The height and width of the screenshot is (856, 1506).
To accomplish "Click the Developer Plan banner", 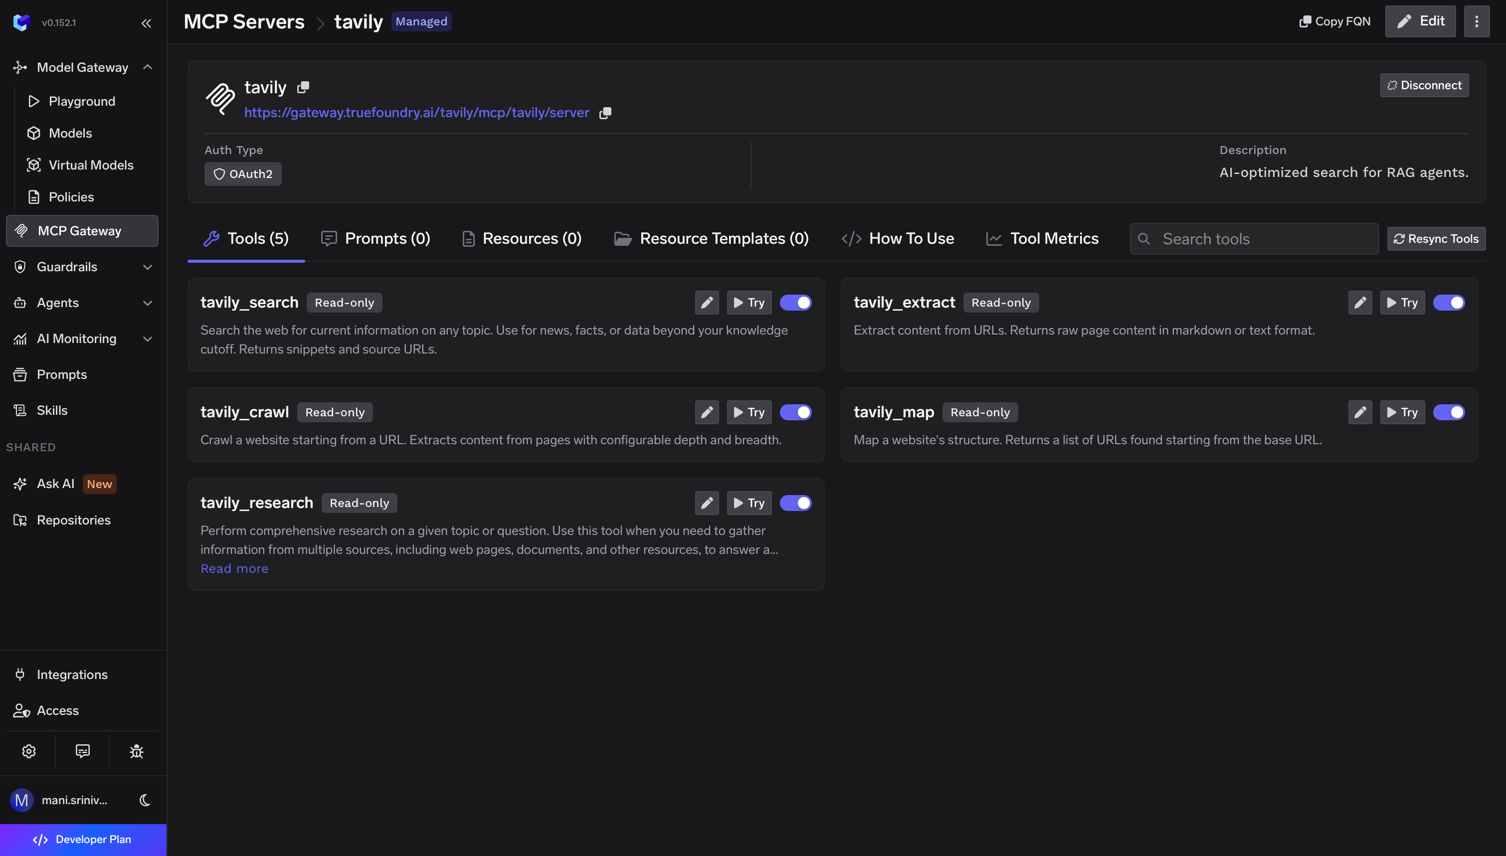I will pyautogui.click(x=83, y=840).
